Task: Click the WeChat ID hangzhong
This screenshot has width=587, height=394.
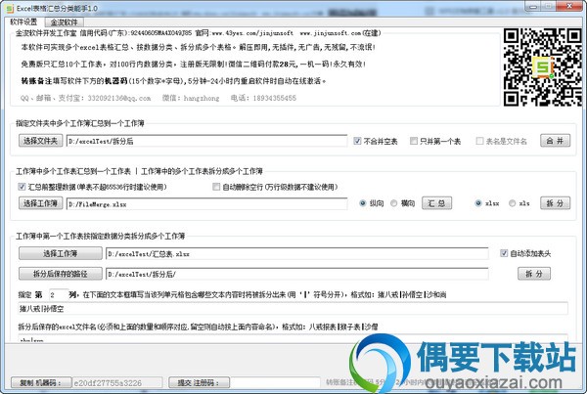Action: [x=202, y=98]
